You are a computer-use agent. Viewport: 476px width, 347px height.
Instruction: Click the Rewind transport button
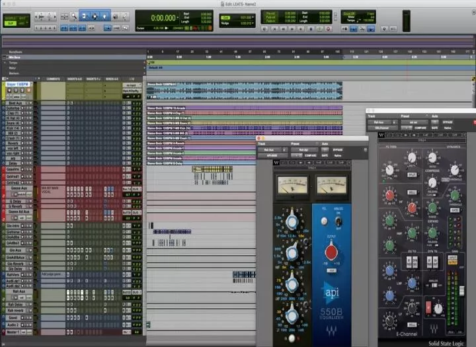pyautogui.click(x=283, y=29)
